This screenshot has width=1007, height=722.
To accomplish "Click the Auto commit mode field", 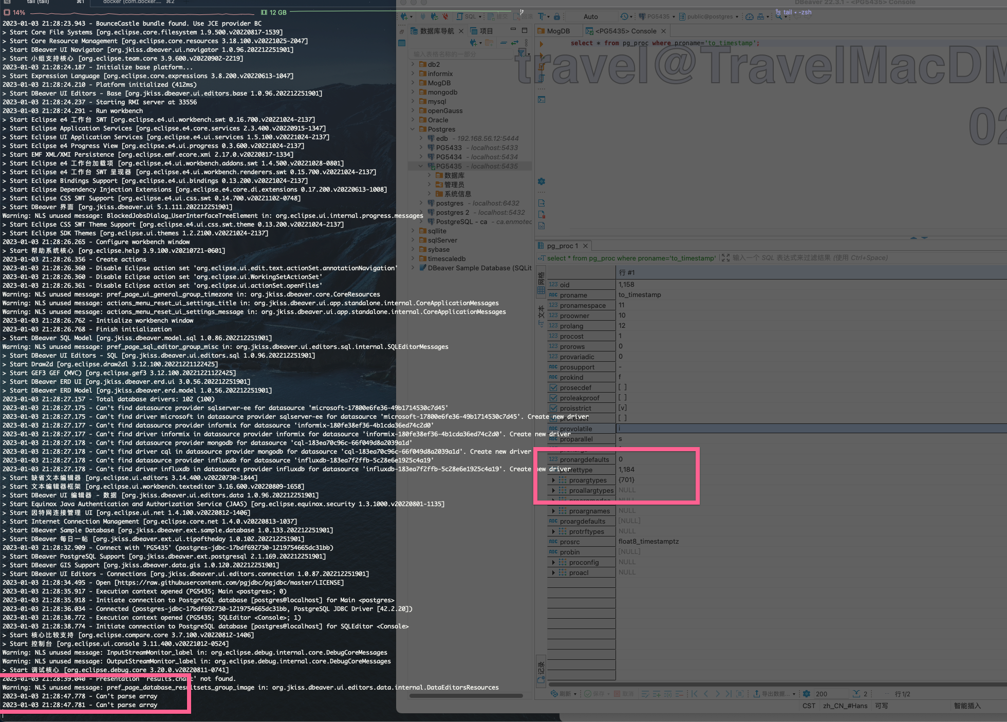I will (x=591, y=16).
